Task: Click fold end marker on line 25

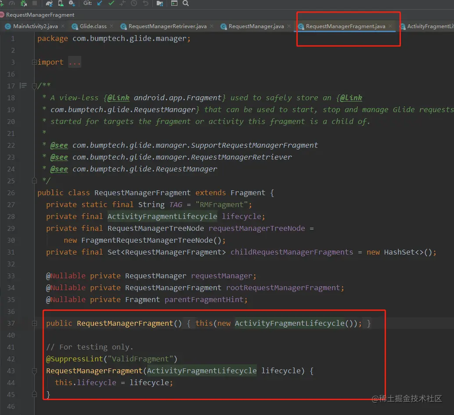Action: coord(34,181)
